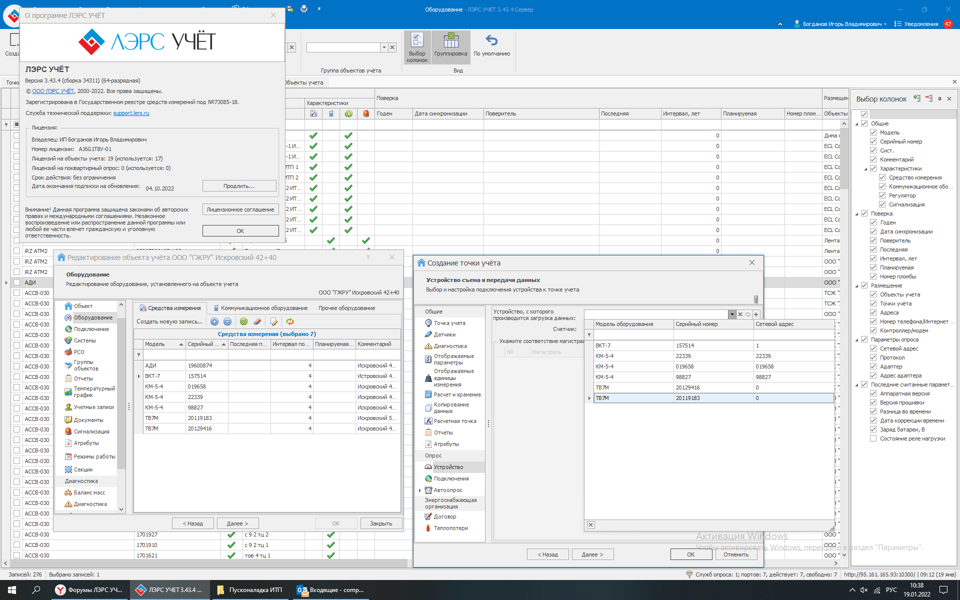960x600 pixels.
Task: Uncheck Комментарий column checkbox
Action: [873, 159]
